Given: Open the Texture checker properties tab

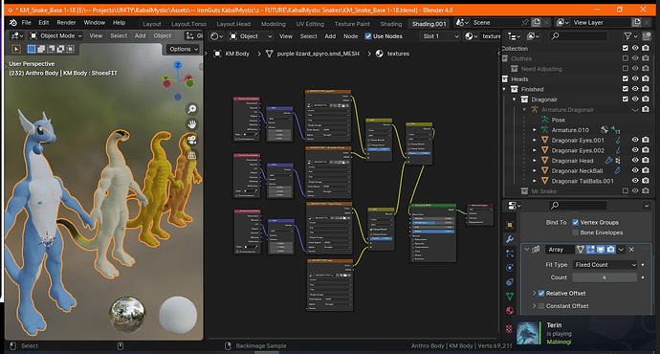Looking at the screenshot, I should 509,328.
